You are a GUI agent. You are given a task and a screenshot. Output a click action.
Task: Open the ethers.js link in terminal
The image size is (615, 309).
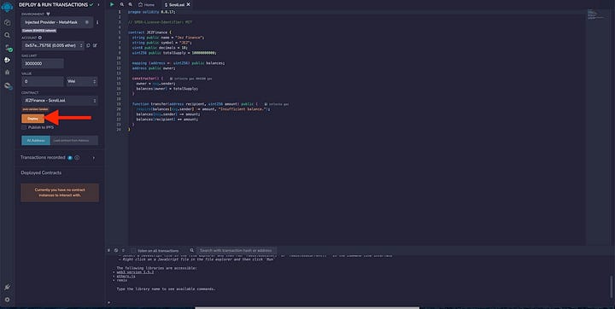[x=126, y=277]
